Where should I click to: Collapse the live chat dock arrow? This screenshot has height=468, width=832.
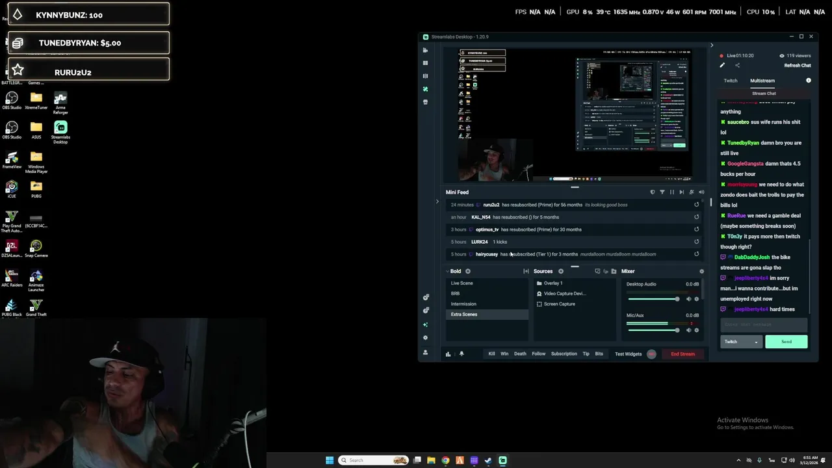(711, 45)
